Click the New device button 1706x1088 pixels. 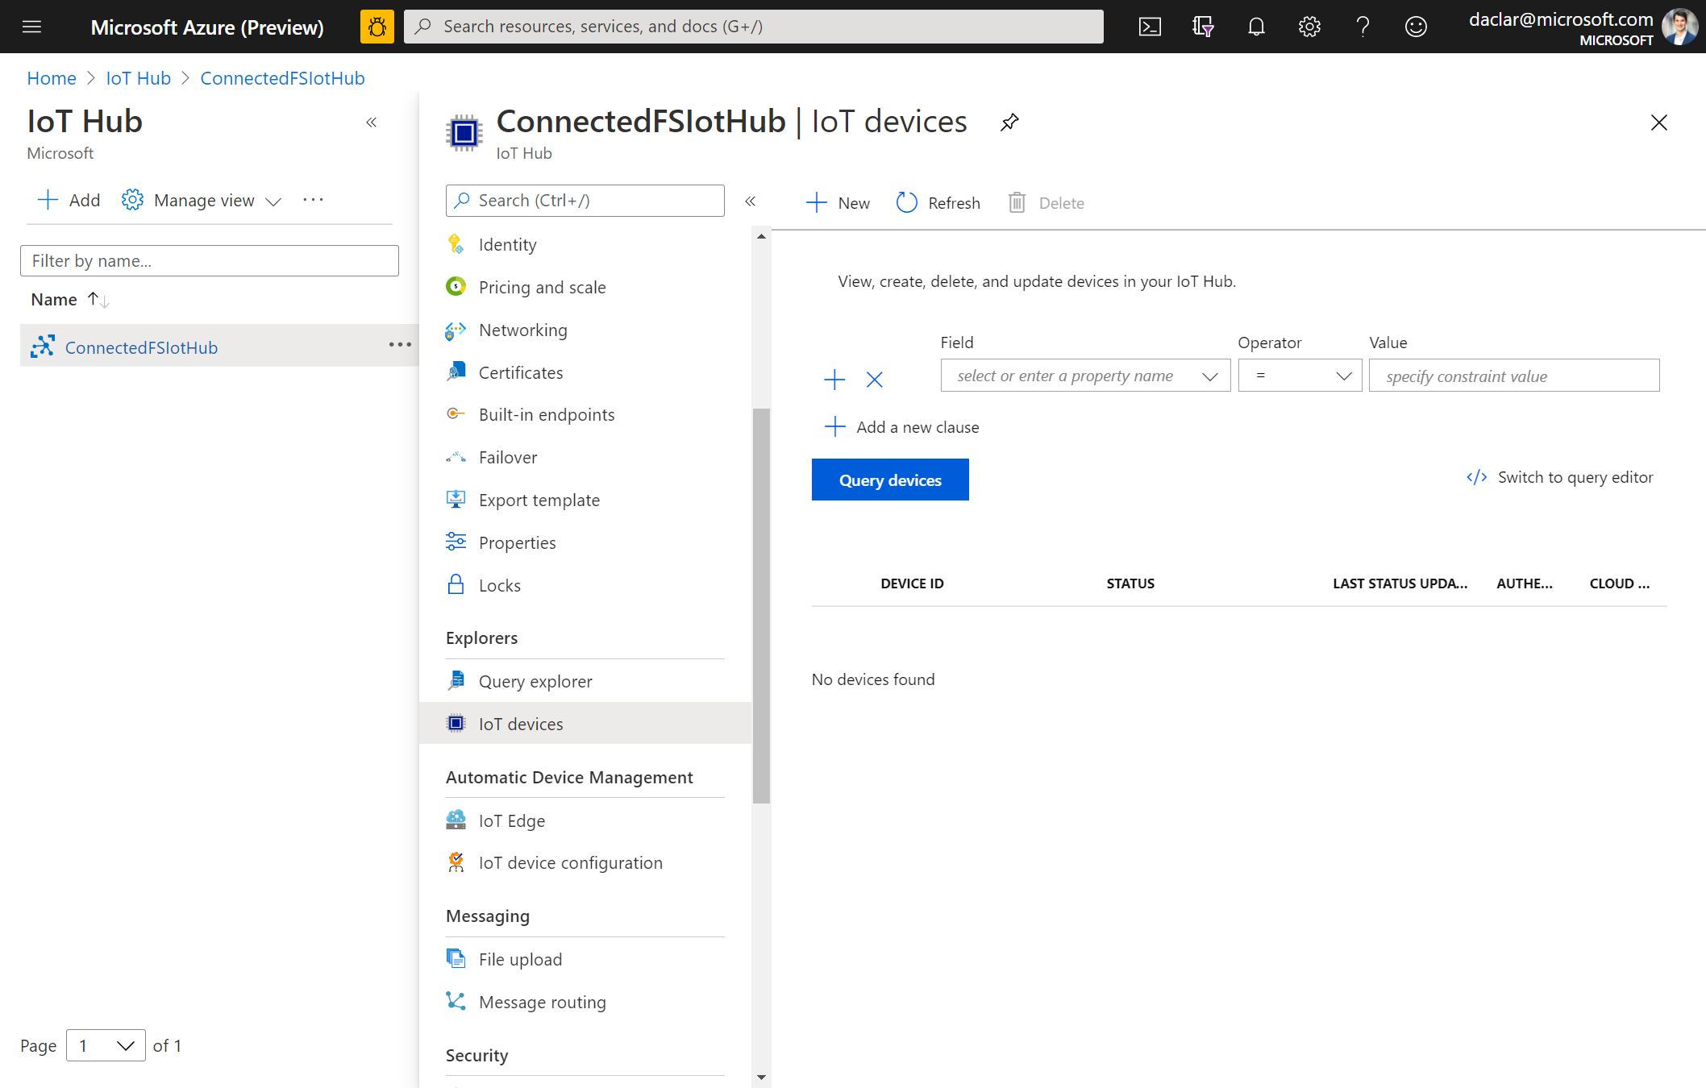839,202
